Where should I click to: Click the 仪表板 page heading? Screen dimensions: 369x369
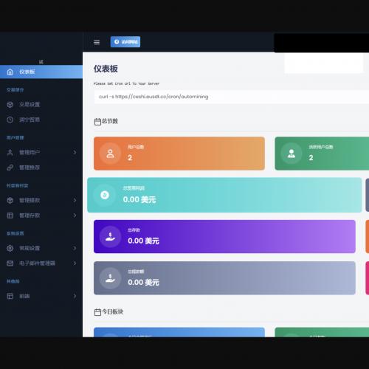[x=106, y=69]
